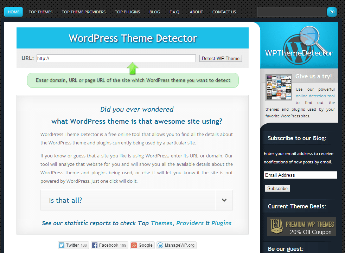Click the themes gallery thumbnail under Give us a try

click(x=279, y=87)
